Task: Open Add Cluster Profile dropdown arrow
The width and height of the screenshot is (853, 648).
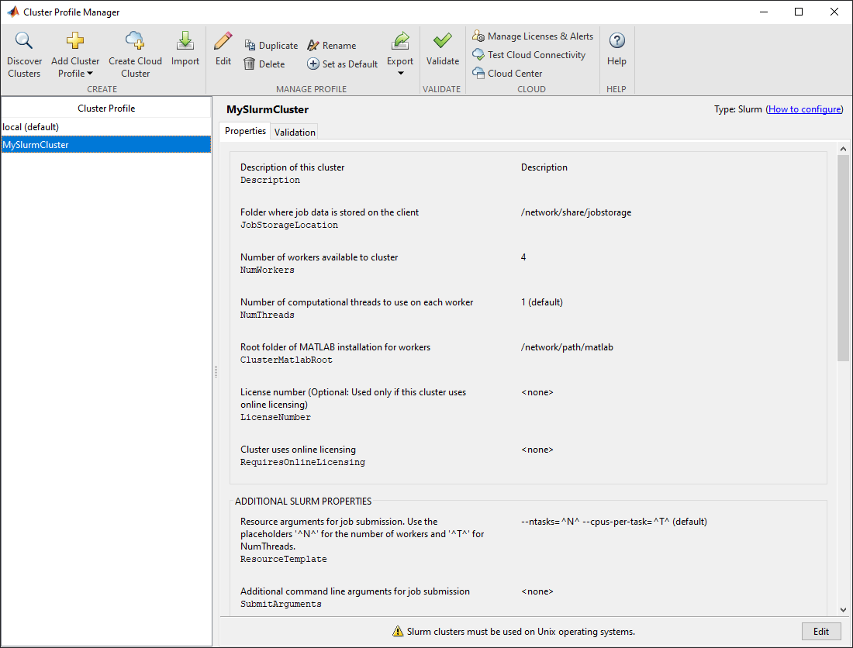Action: click(x=90, y=74)
